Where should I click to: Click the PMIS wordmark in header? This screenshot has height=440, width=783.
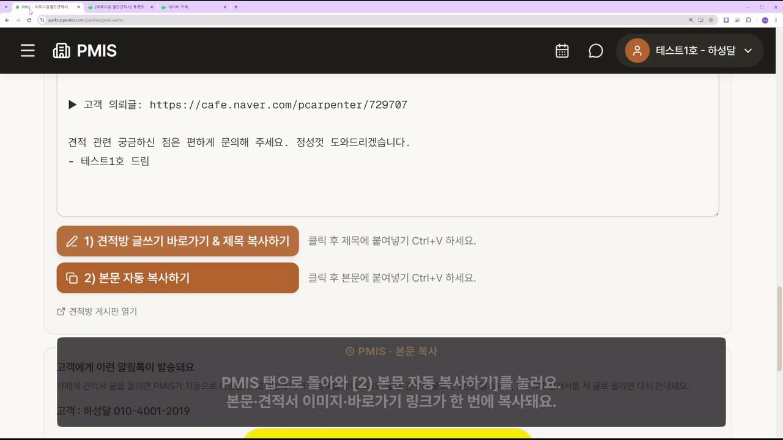(97, 51)
